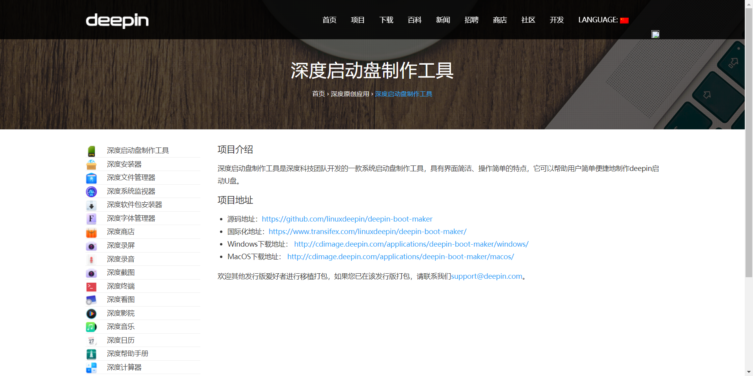Screen dimensions: 753x376
Task: Open the Windows download address link
Action: [411, 244]
